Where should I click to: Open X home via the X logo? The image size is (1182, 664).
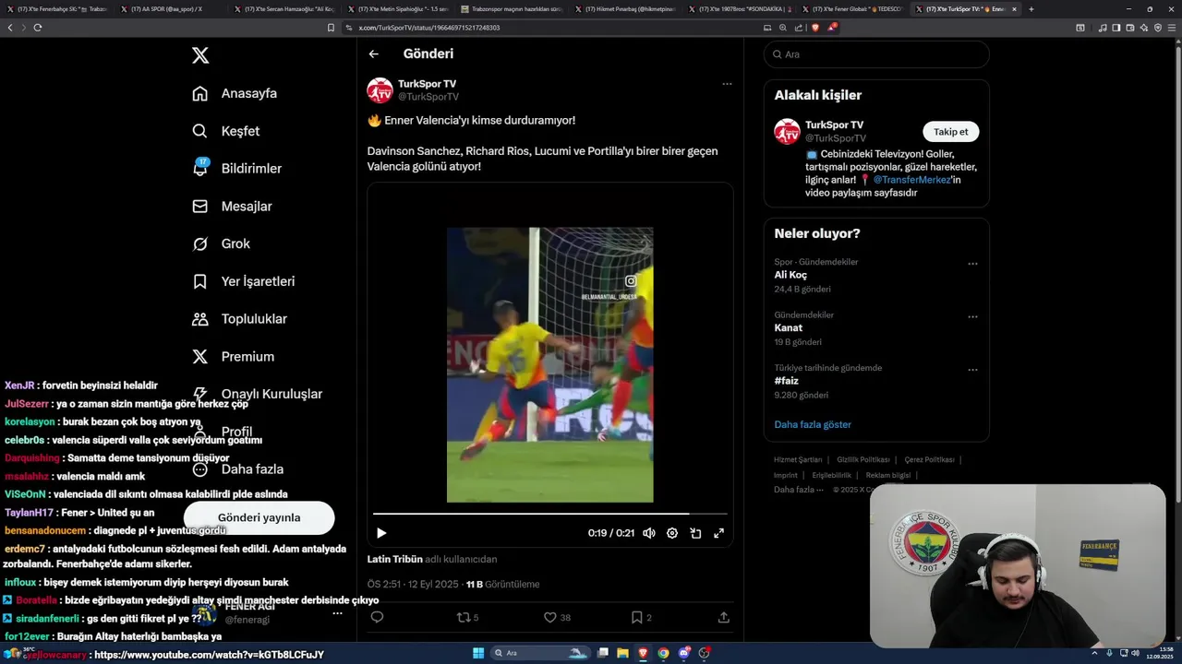(200, 55)
